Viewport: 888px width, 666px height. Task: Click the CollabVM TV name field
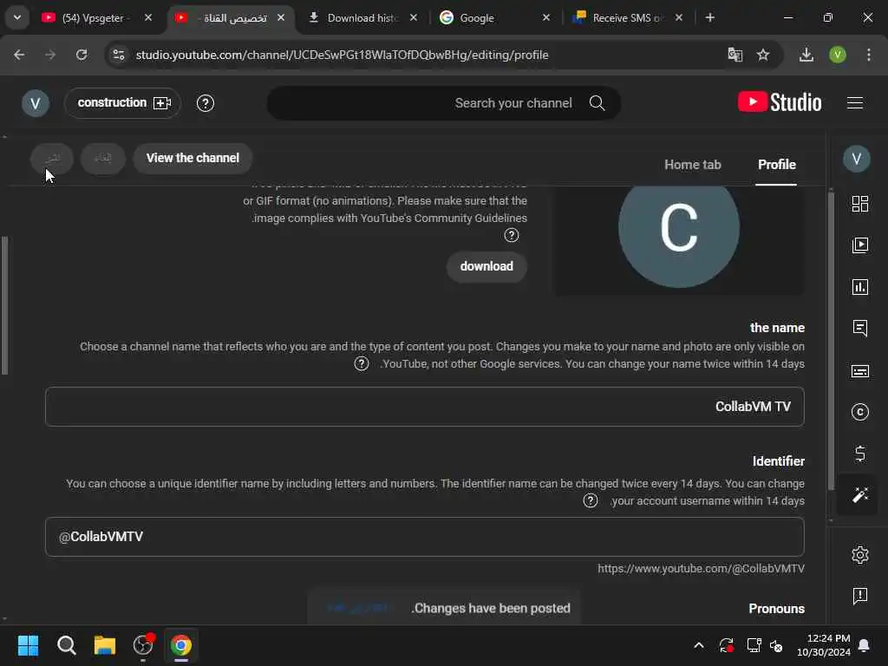coord(425,407)
